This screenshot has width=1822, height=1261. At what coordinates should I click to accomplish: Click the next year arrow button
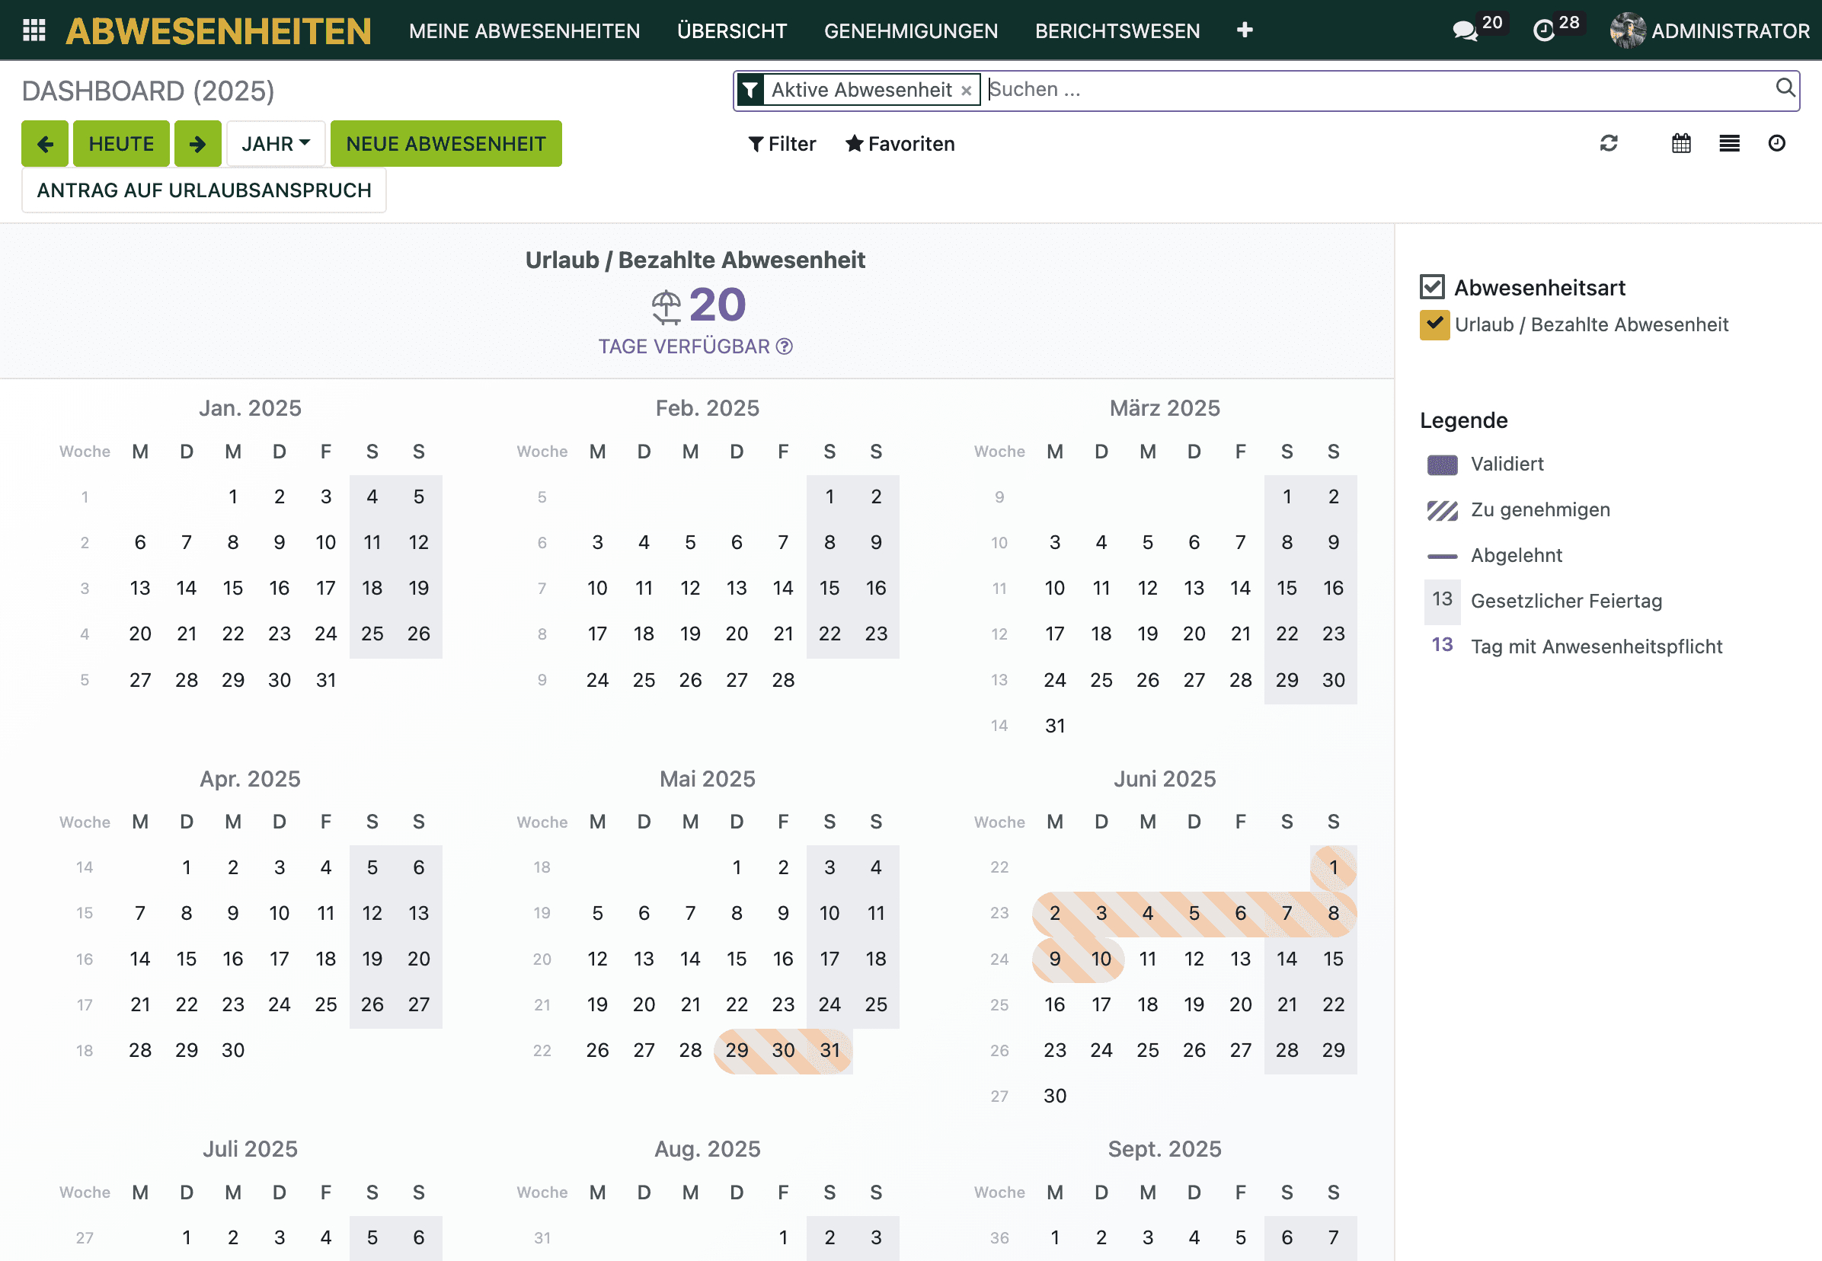tap(197, 144)
